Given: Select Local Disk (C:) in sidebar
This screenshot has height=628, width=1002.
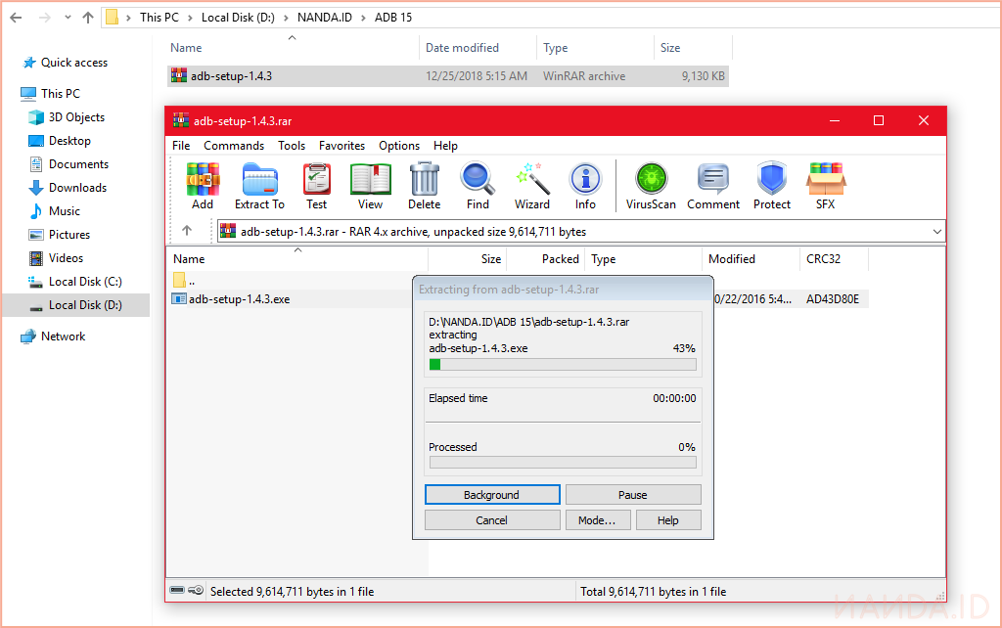Looking at the screenshot, I should pyautogui.click(x=85, y=282).
